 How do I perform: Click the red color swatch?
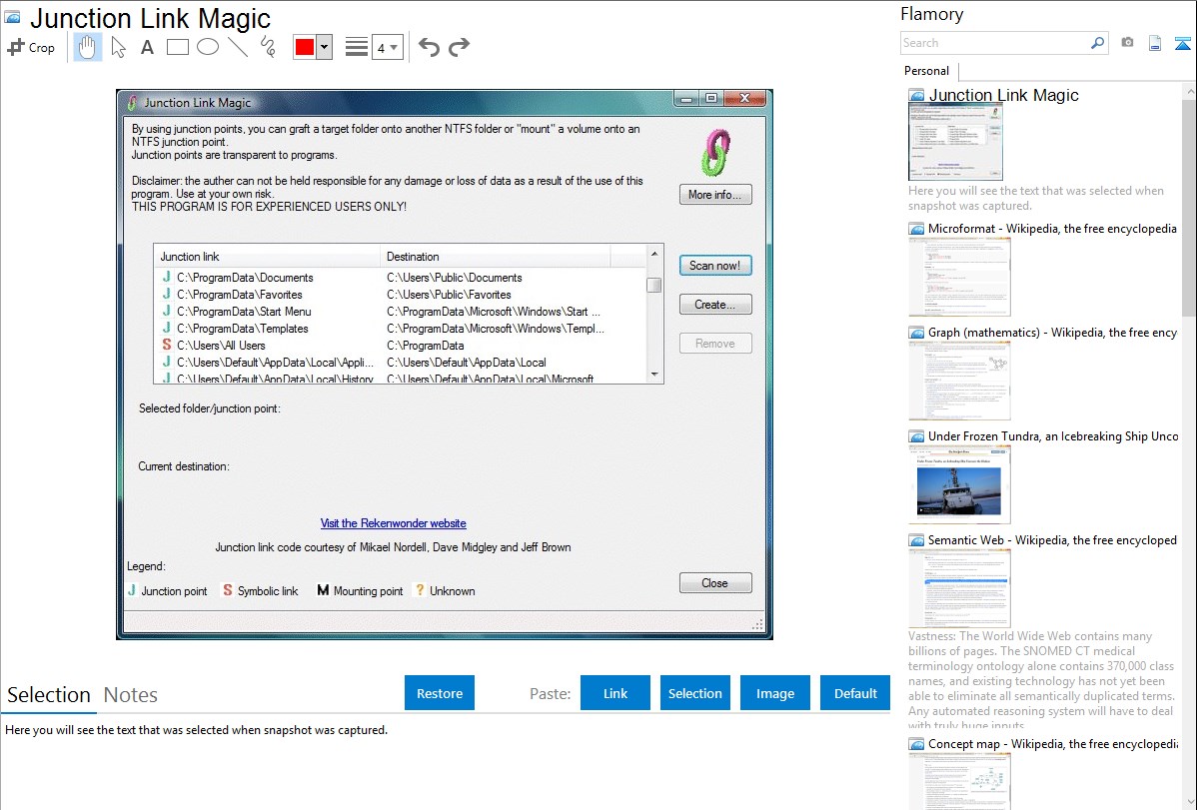pyautogui.click(x=305, y=47)
